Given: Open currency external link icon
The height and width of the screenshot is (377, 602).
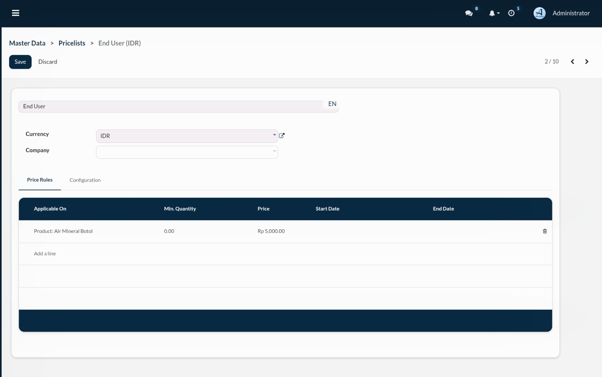Looking at the screenshot, I should (282, 136).
